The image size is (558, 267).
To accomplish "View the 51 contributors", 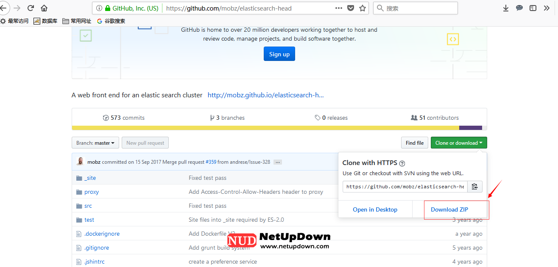I will tap(435, 118).
